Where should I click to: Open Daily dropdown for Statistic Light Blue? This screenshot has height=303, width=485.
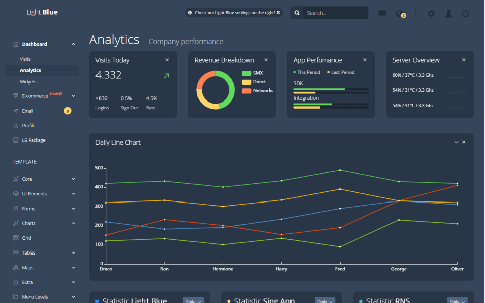point(193,301)
